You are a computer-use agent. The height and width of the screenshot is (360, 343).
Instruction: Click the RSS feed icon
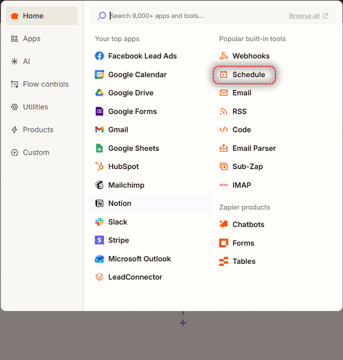(223, 111)
